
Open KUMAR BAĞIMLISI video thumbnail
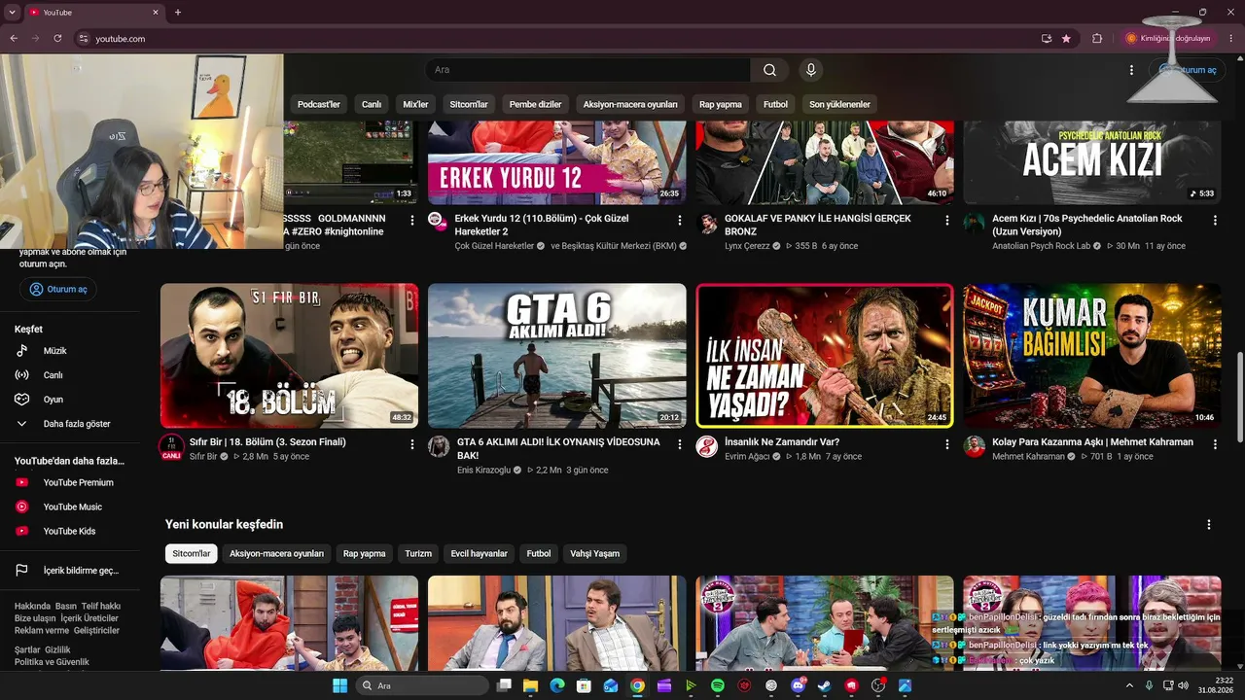1092,356
